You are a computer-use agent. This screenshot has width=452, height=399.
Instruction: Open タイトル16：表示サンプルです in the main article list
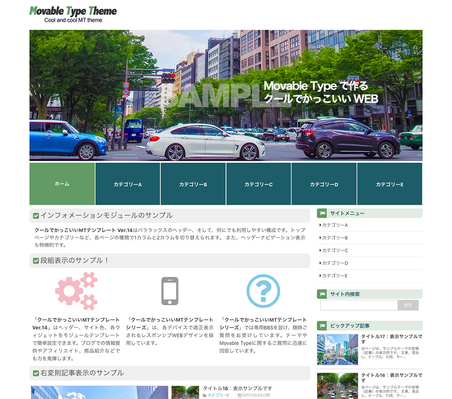[238, 388]
